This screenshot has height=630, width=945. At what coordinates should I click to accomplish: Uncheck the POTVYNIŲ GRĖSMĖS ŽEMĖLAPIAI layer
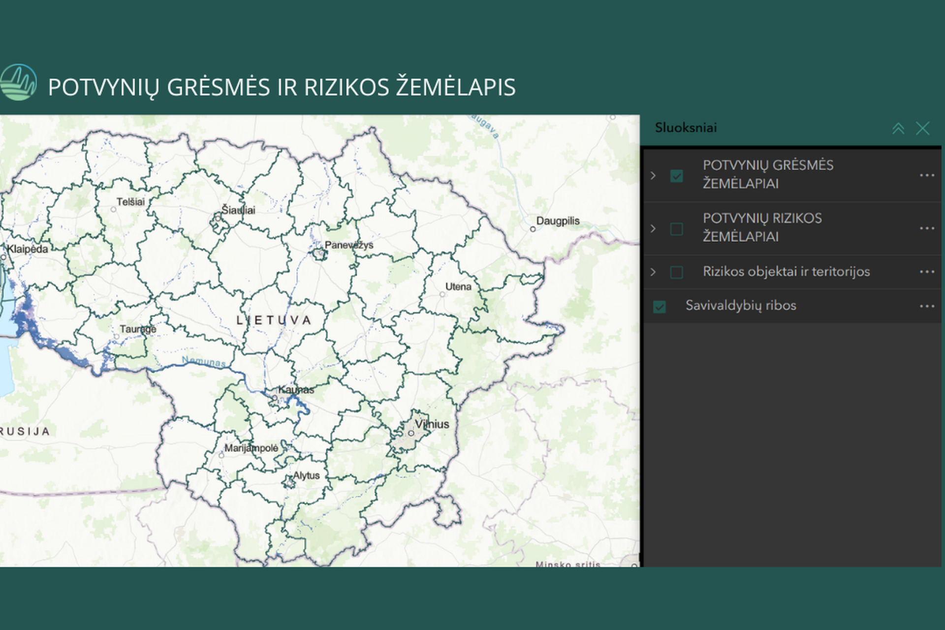coord(676,176)
